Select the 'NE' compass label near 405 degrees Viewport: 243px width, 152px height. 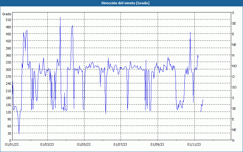coord(234,45)
